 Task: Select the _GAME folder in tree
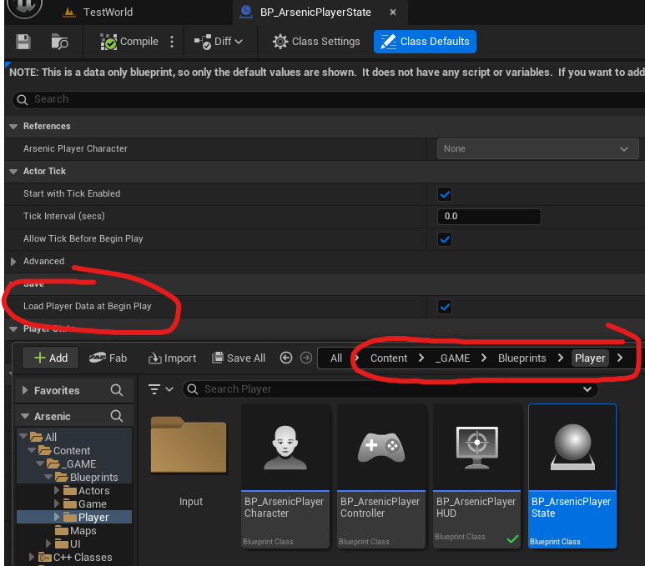tap(71, 463)
